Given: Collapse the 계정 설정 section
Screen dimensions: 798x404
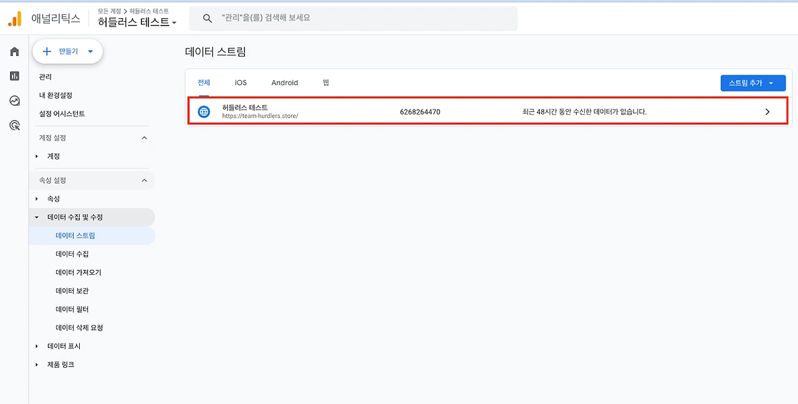Looking at the screenshot, I should (145, 138).
